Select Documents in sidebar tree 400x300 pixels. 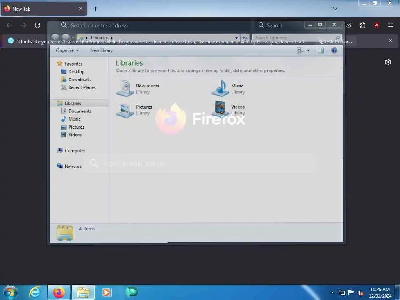click(x=80, y=111)
